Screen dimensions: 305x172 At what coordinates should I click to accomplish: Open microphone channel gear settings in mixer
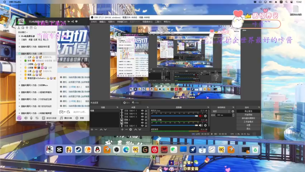pos(205,116)
